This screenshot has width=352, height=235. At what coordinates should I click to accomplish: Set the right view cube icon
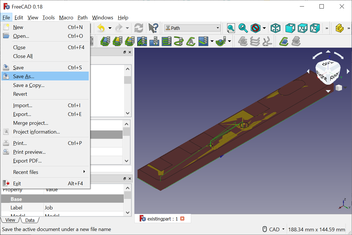point(315,28)
